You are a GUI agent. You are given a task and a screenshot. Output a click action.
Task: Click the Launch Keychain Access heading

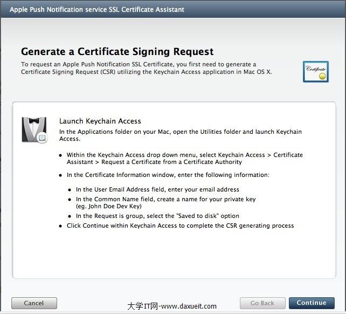point(100,121)
